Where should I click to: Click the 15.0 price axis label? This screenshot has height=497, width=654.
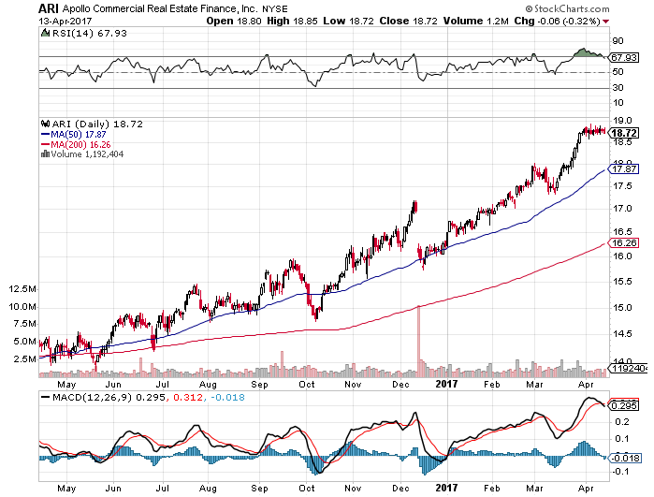pyautogui.click(x=622, y=308)
